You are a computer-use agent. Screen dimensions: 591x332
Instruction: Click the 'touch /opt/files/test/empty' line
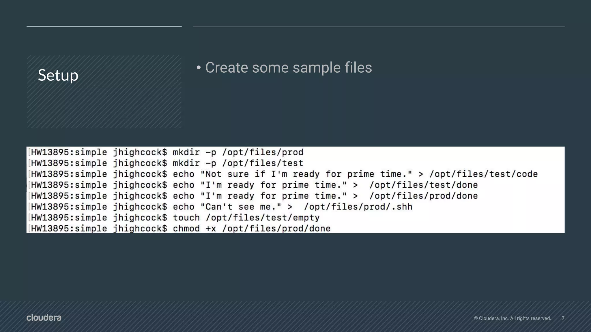pyautogui.click(x=174, y=218)
